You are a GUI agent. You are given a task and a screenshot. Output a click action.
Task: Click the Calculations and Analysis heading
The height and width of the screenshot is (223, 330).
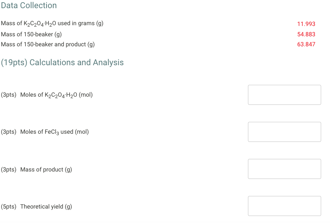[62, 62]
